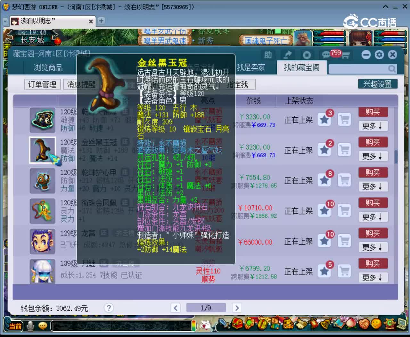Favorite the 衔珠金凤佩 item star

(x=324, y=211)
